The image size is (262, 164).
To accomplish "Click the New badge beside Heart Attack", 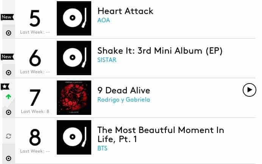I will (7, 17).
